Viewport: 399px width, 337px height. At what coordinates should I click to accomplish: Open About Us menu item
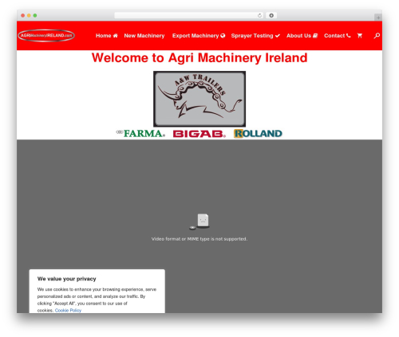click(x=302, y=36)
